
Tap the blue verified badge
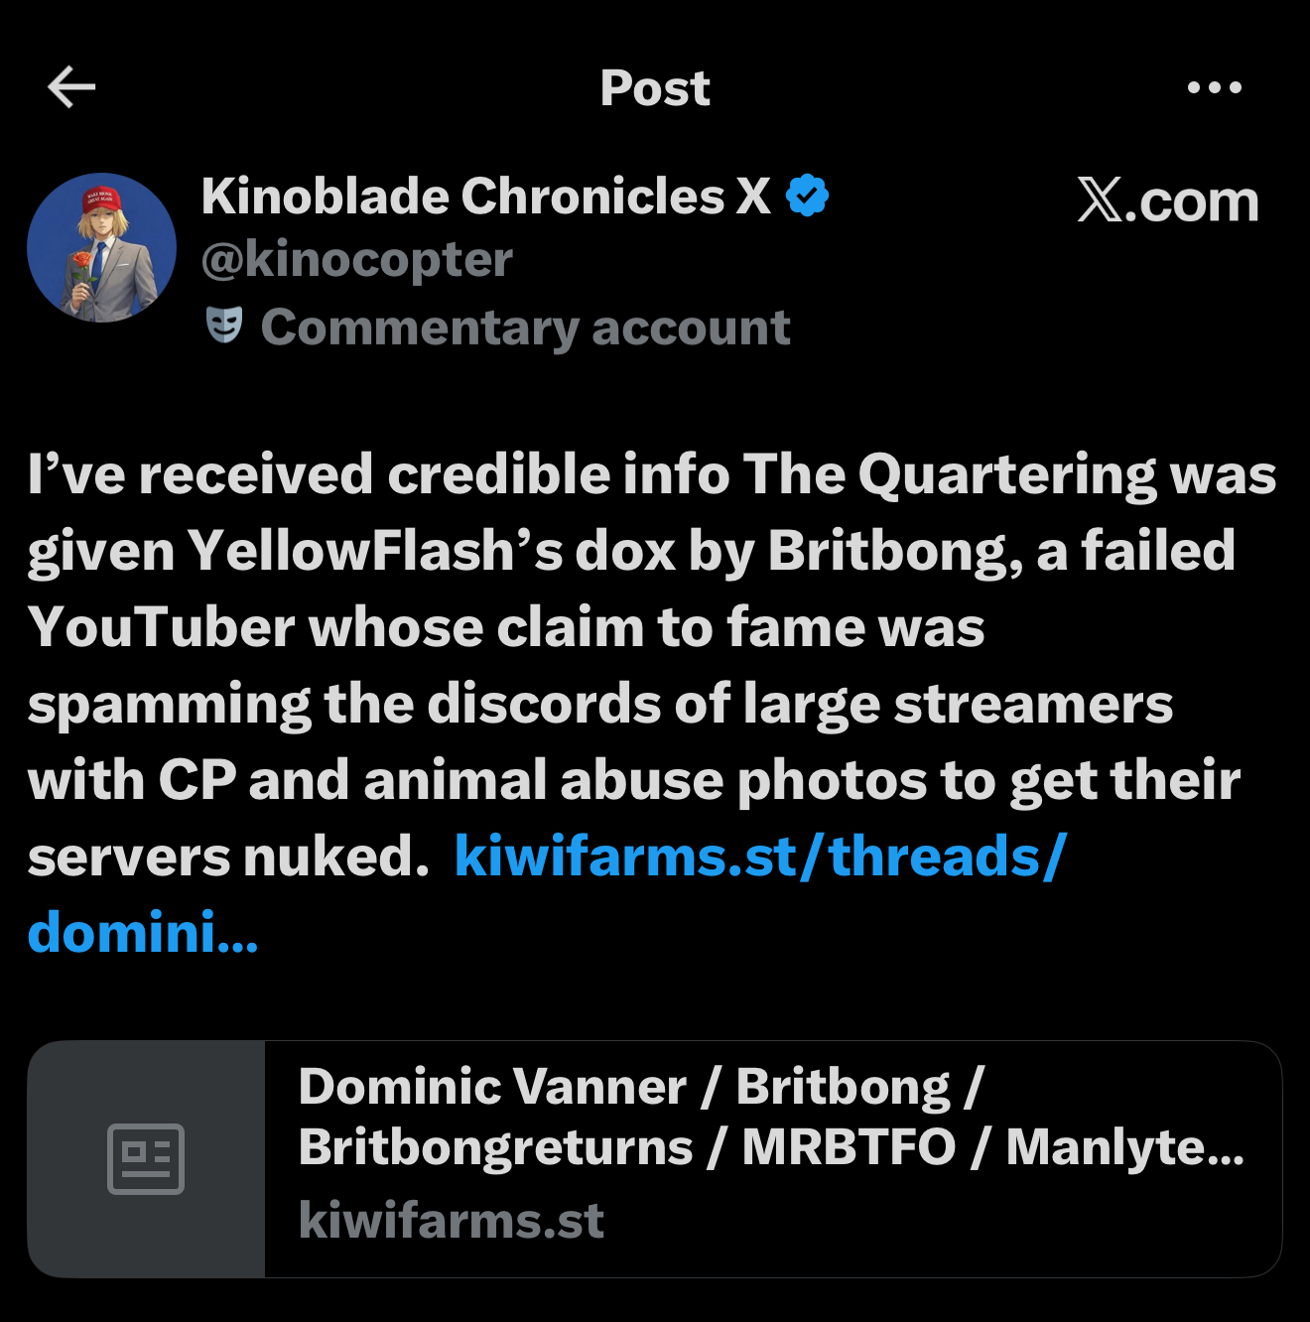coord(807,196)
